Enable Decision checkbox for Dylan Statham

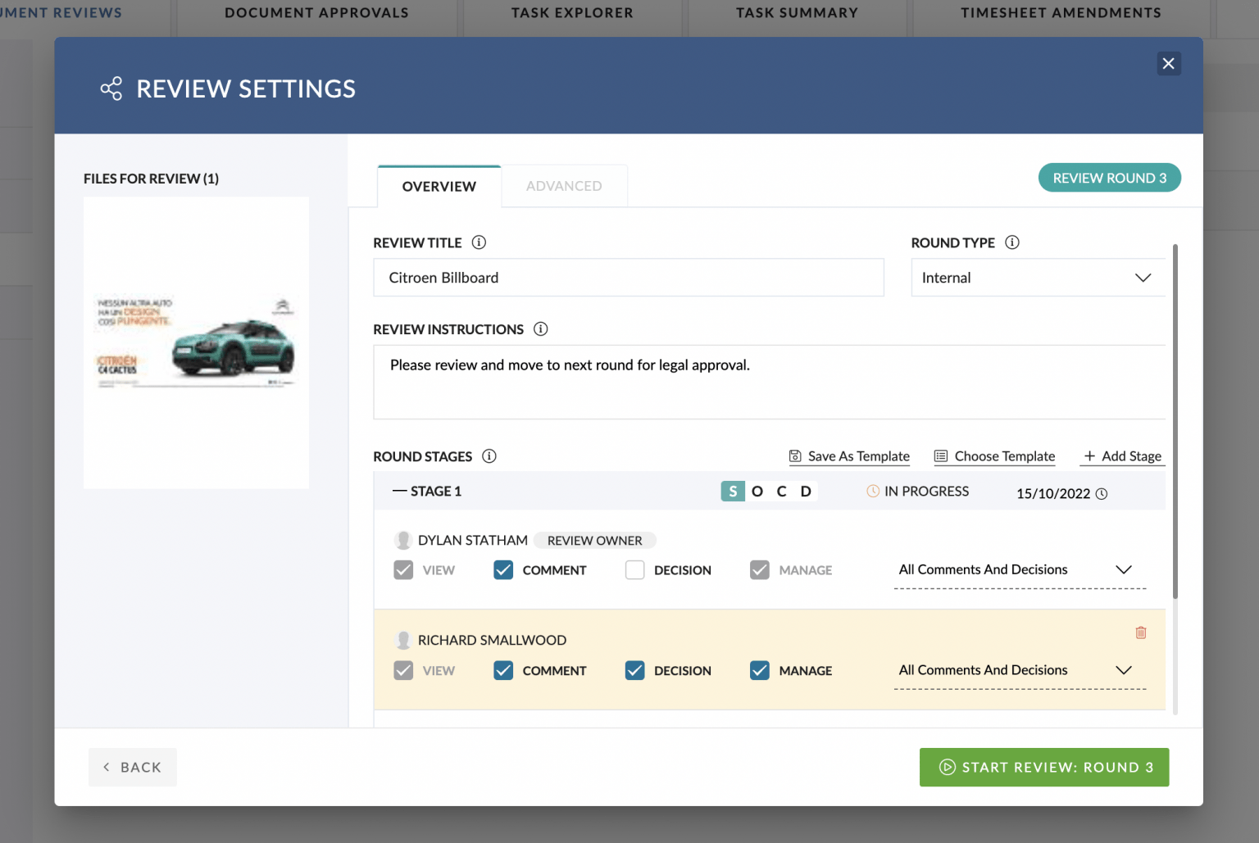click(x=634, y=570)
